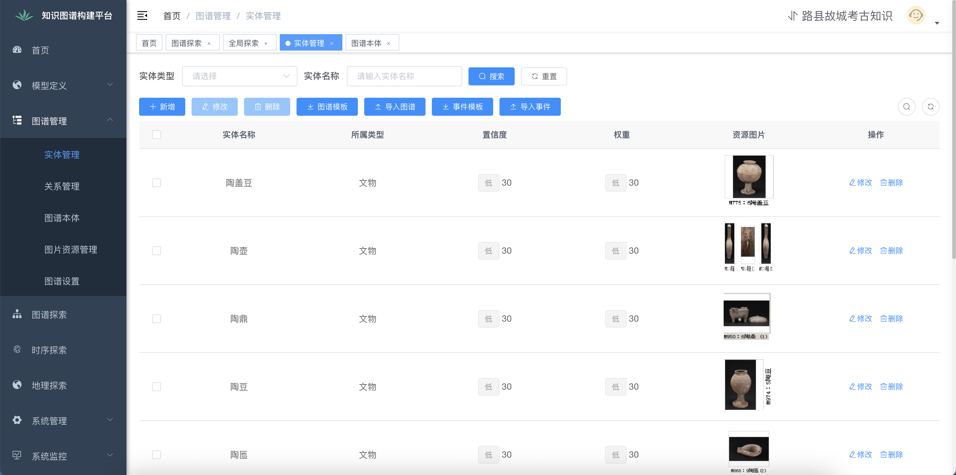This screenshot has height=475, width=956.
Task: Click the 图谱探索 hierarchy icon in sidebar
Action: (x=17, y=314)
